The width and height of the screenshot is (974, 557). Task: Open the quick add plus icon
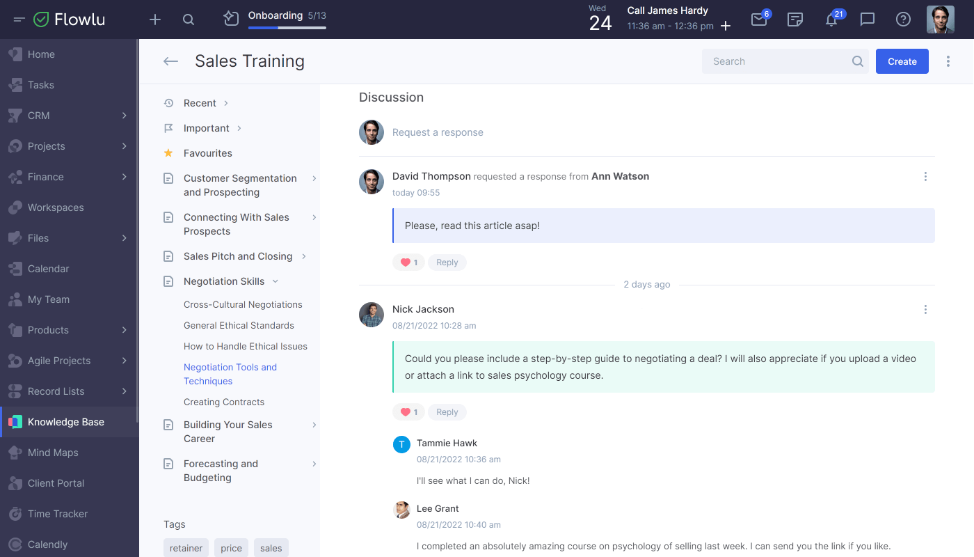(155, 19)
